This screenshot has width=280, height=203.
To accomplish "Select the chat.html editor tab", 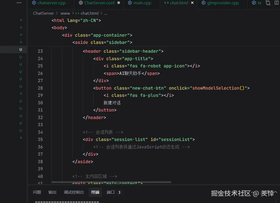I will coord(179,3).
